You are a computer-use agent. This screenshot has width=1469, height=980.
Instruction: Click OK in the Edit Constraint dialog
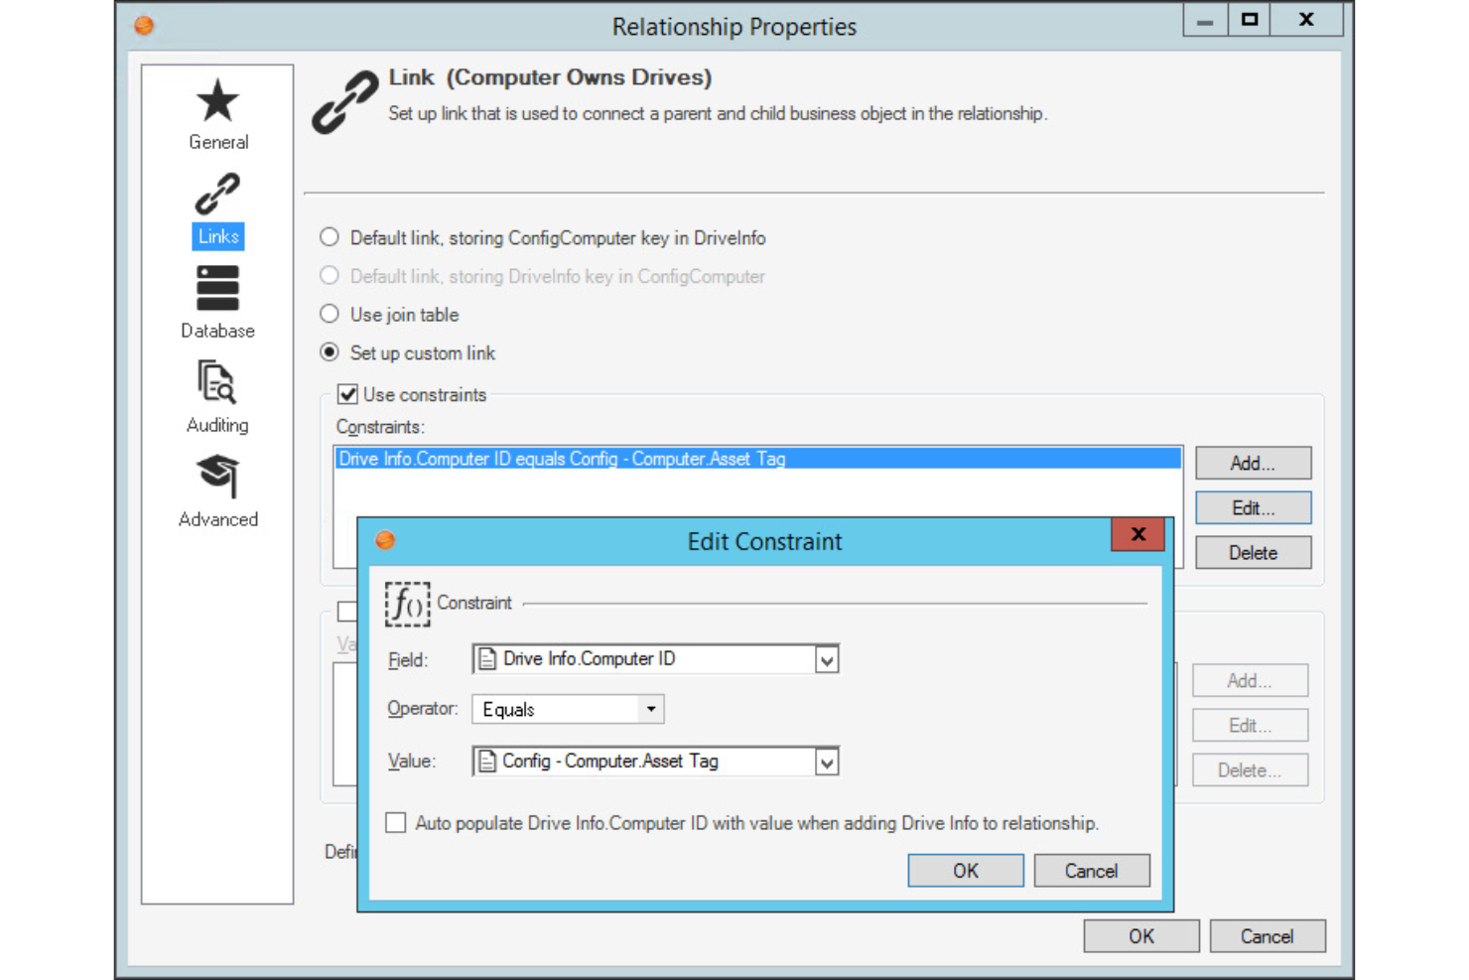click(964, 870)
